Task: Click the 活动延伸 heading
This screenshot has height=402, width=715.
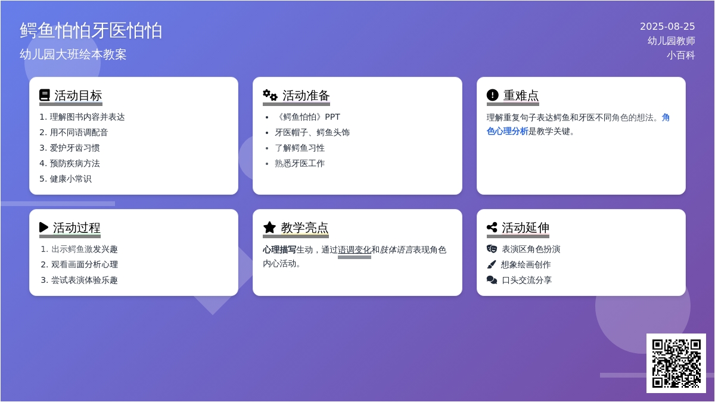Action: [x=525, y=228]
